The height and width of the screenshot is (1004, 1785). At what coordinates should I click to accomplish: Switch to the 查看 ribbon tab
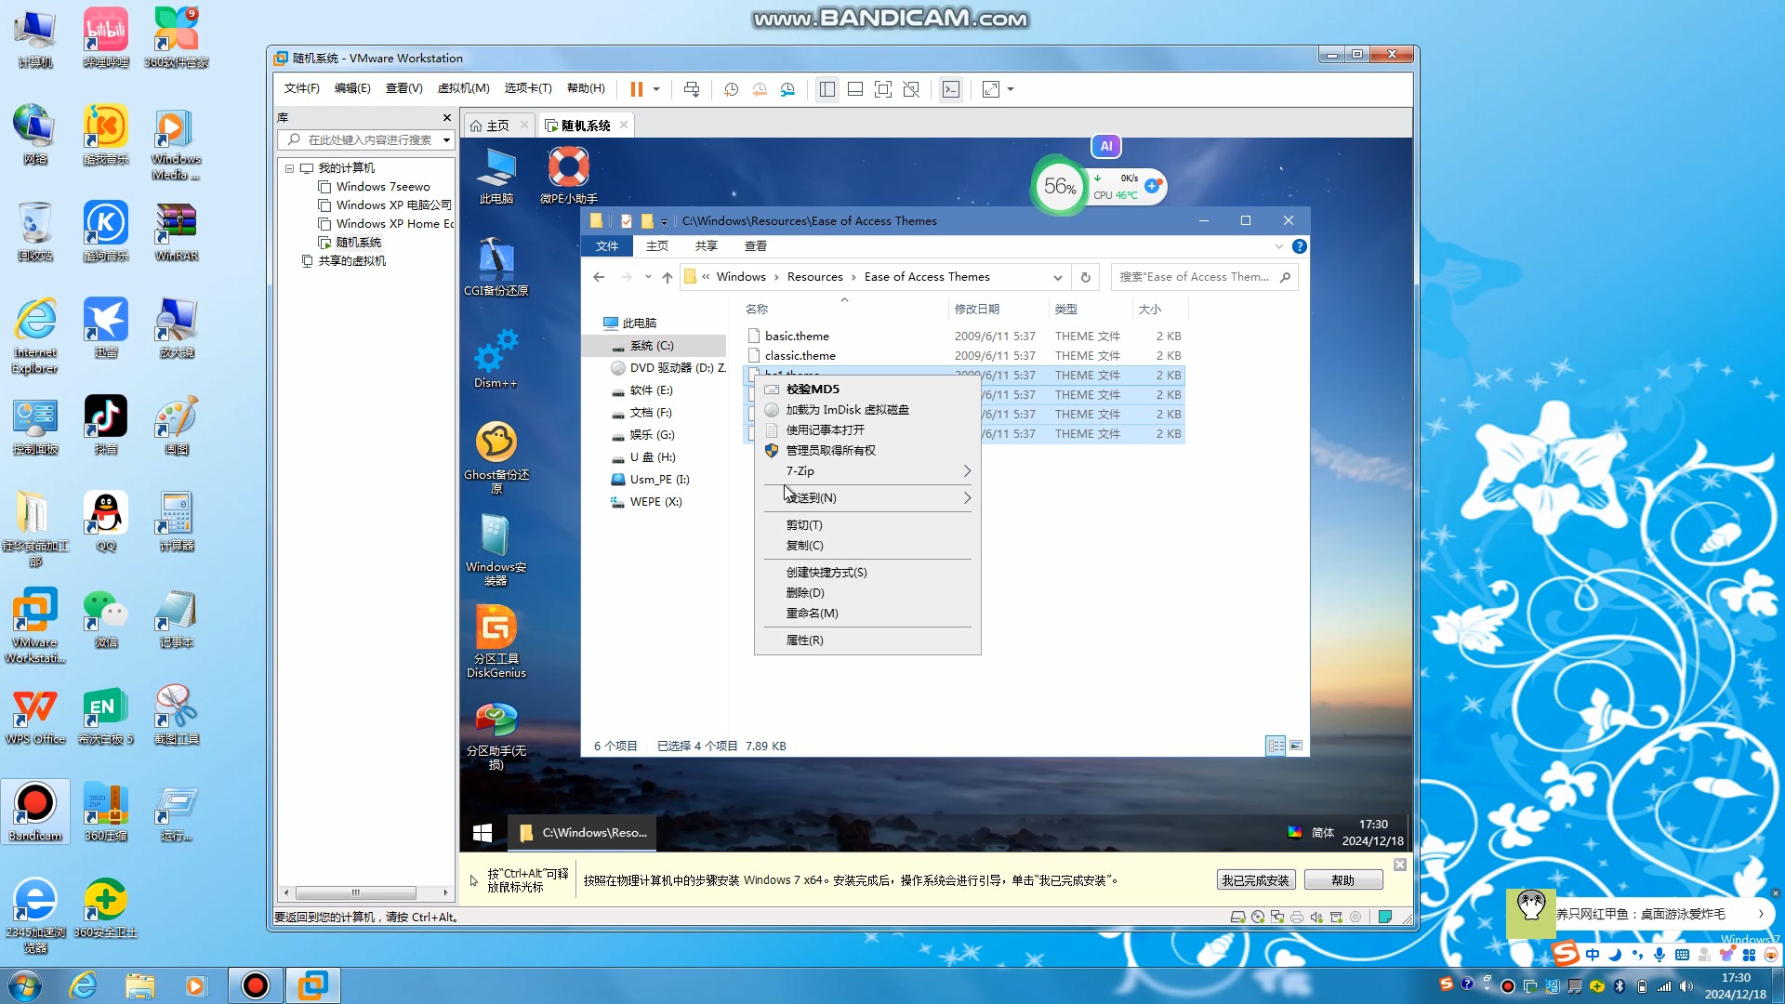pyautogui.click(x=755, y=246)
